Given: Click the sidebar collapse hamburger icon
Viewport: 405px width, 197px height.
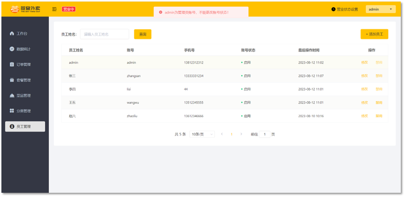Looking at the screenshot, I should click(55, 9).
